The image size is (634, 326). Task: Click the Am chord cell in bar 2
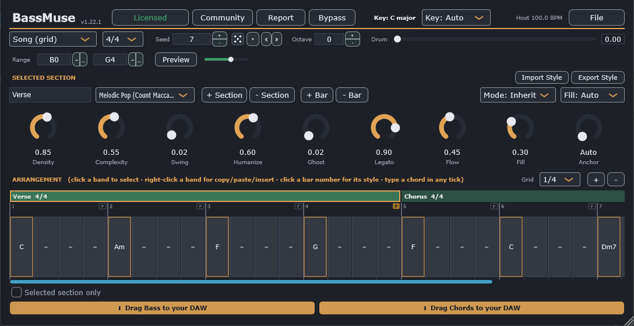(119, 247)
